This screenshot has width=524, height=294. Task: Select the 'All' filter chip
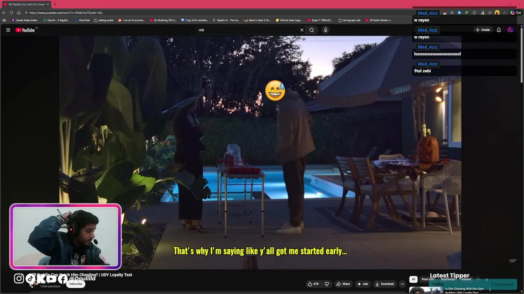point(413,279)
